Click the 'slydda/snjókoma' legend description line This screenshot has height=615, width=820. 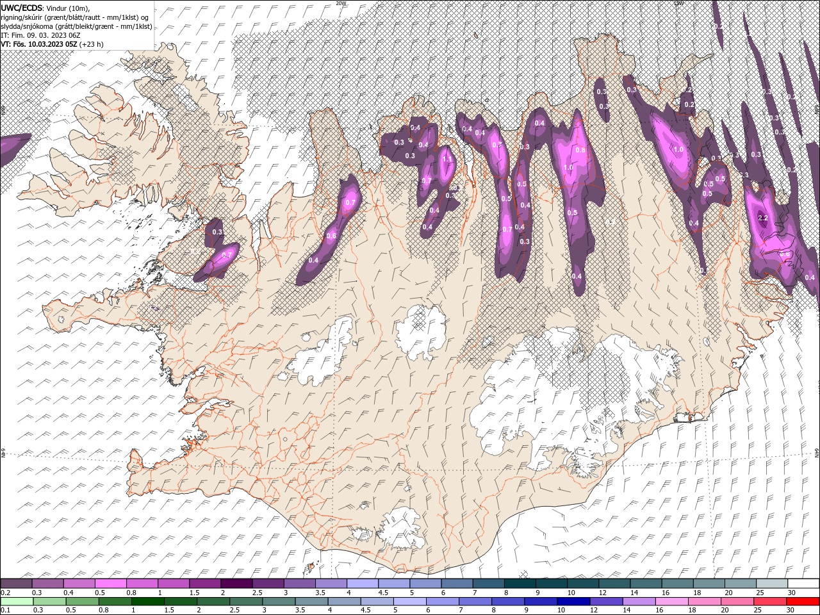(x=77, y=26)
